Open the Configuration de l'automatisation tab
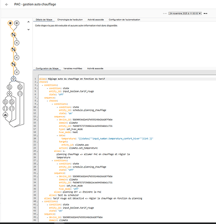216x224 pixels. (x=124, y=20)
